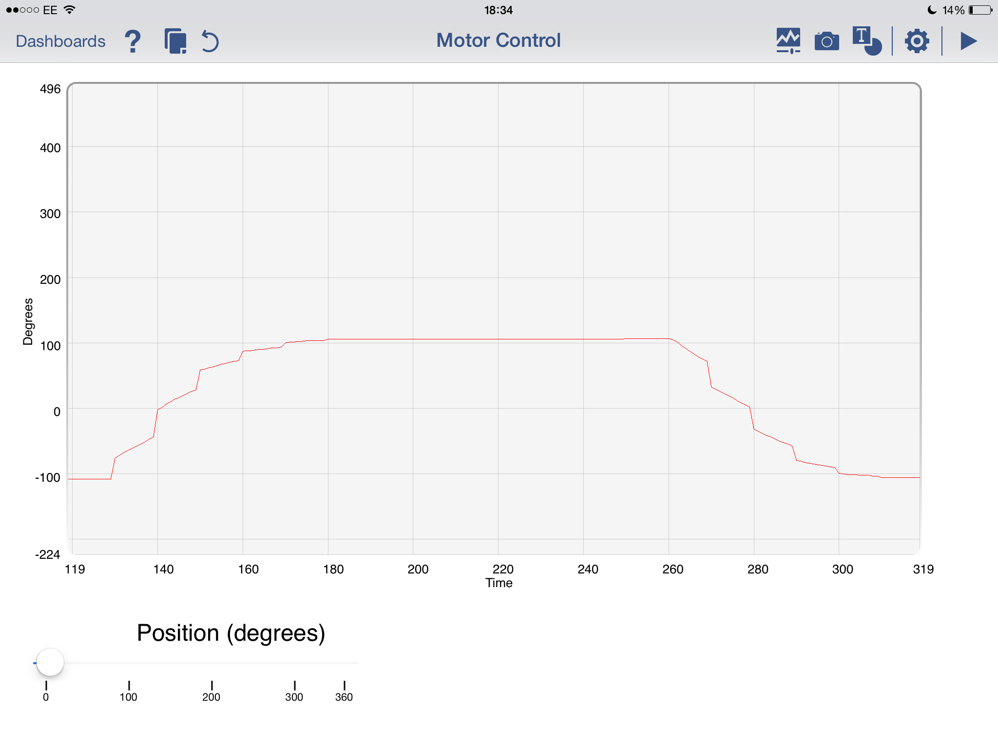
Task: Tap the Motor Control title
Action: click(499, 40)
